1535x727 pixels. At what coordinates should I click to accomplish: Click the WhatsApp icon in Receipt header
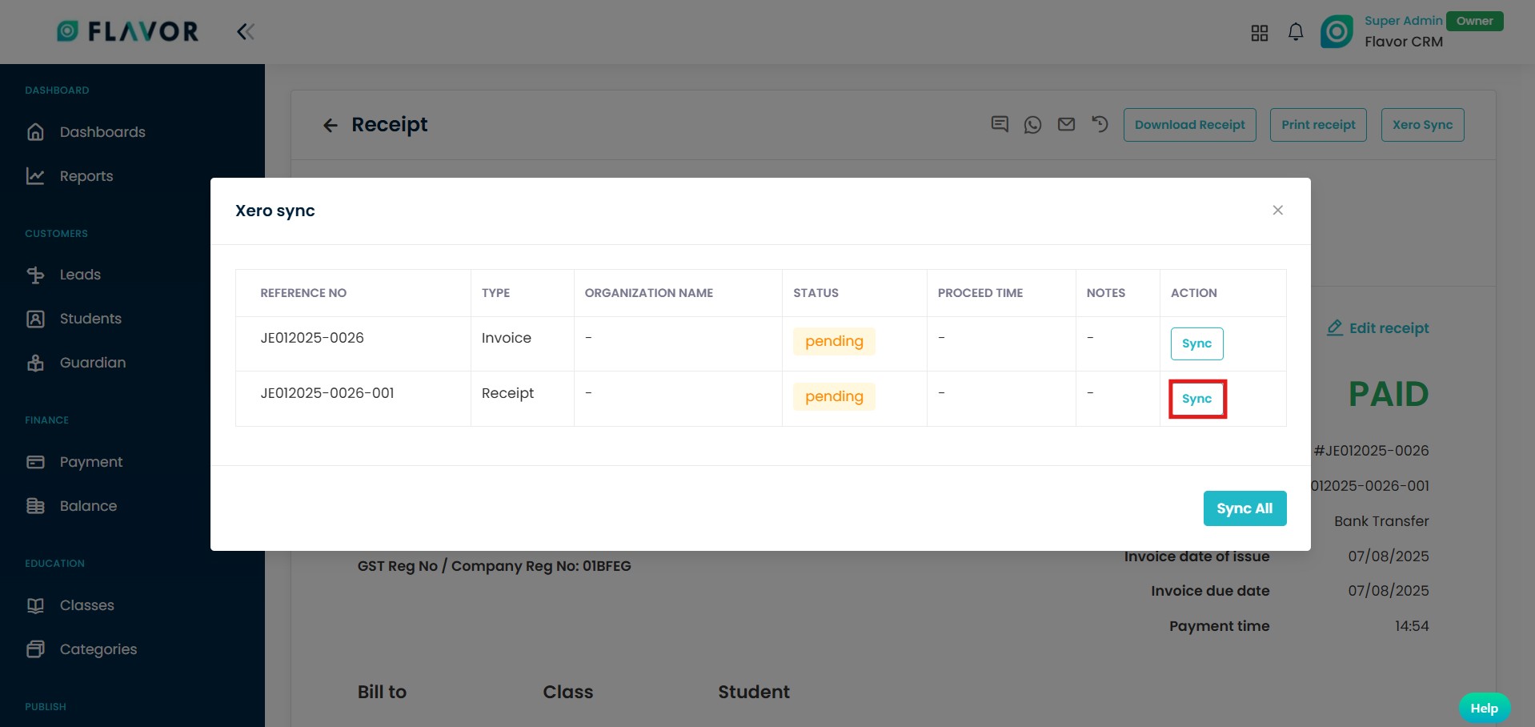(x=1032, y=125)
